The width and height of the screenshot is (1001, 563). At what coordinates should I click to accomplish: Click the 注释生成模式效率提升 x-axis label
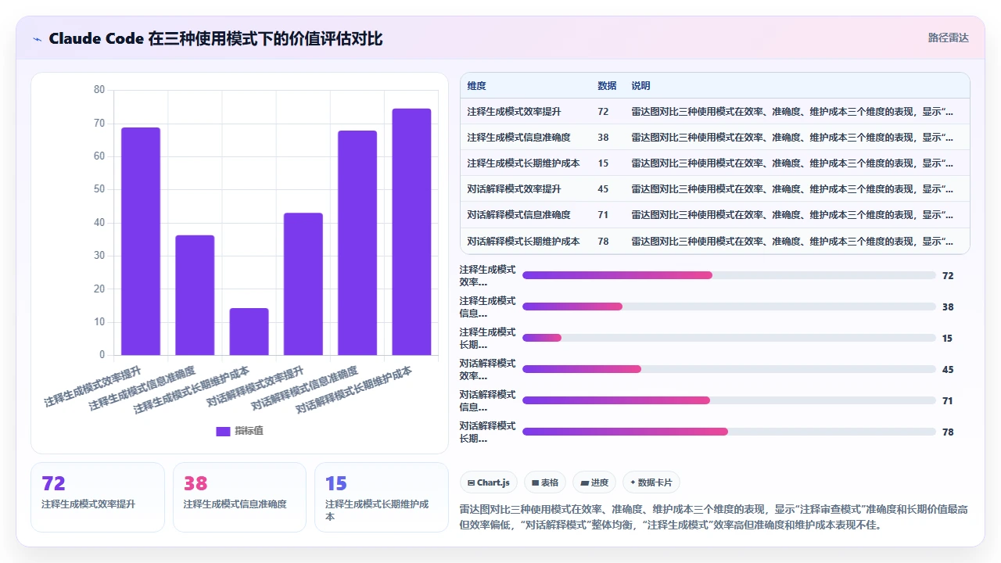(93, 386)
